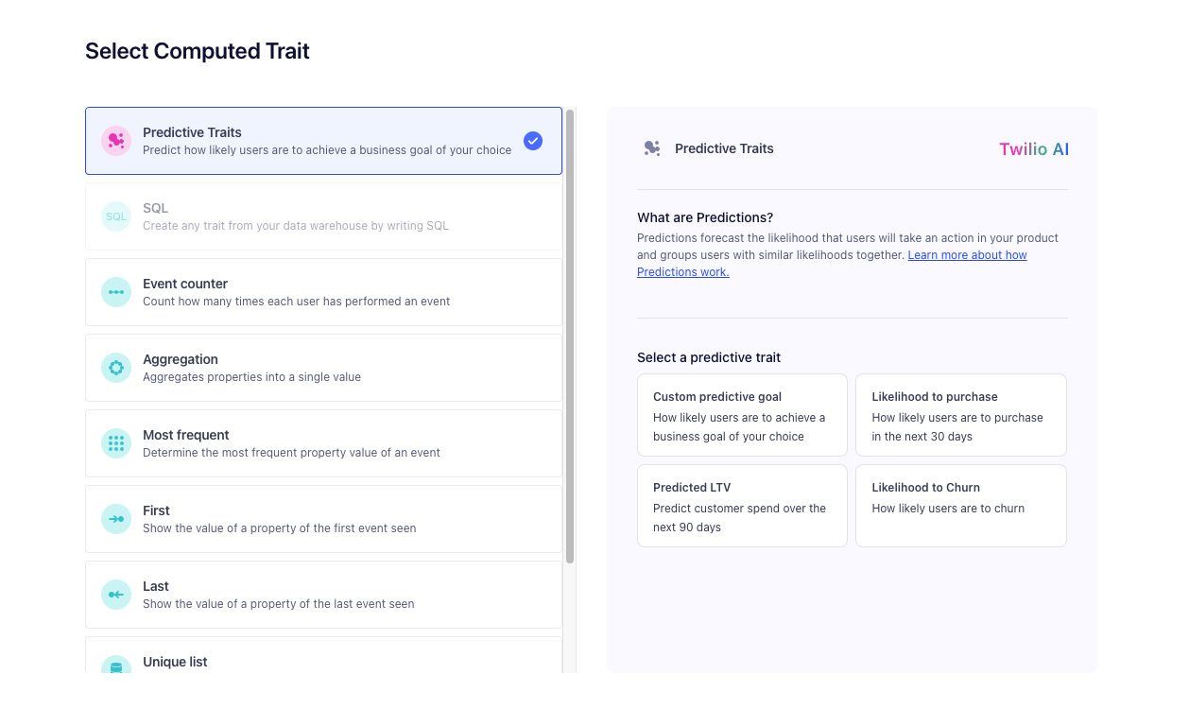Click the Event counter ellipsis icon
This screenshot has height=709, width=1189.
point(115,291)
